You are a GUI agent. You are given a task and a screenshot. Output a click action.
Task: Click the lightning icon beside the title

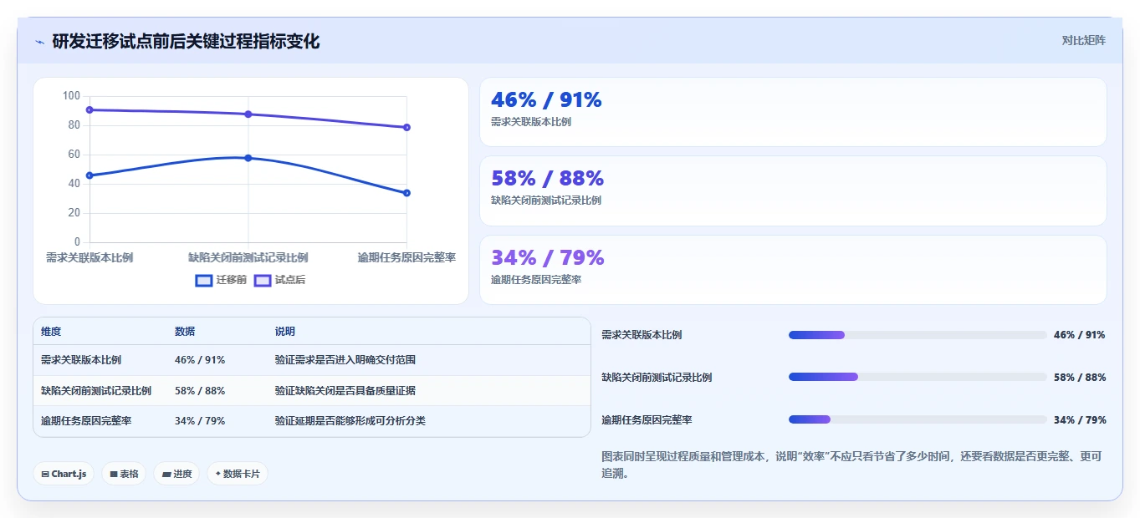tap(39, 42)
